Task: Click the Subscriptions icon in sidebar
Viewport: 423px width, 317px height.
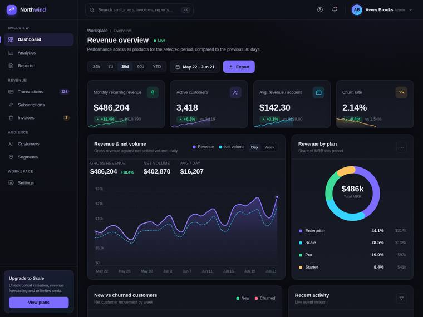Action: 11,105
